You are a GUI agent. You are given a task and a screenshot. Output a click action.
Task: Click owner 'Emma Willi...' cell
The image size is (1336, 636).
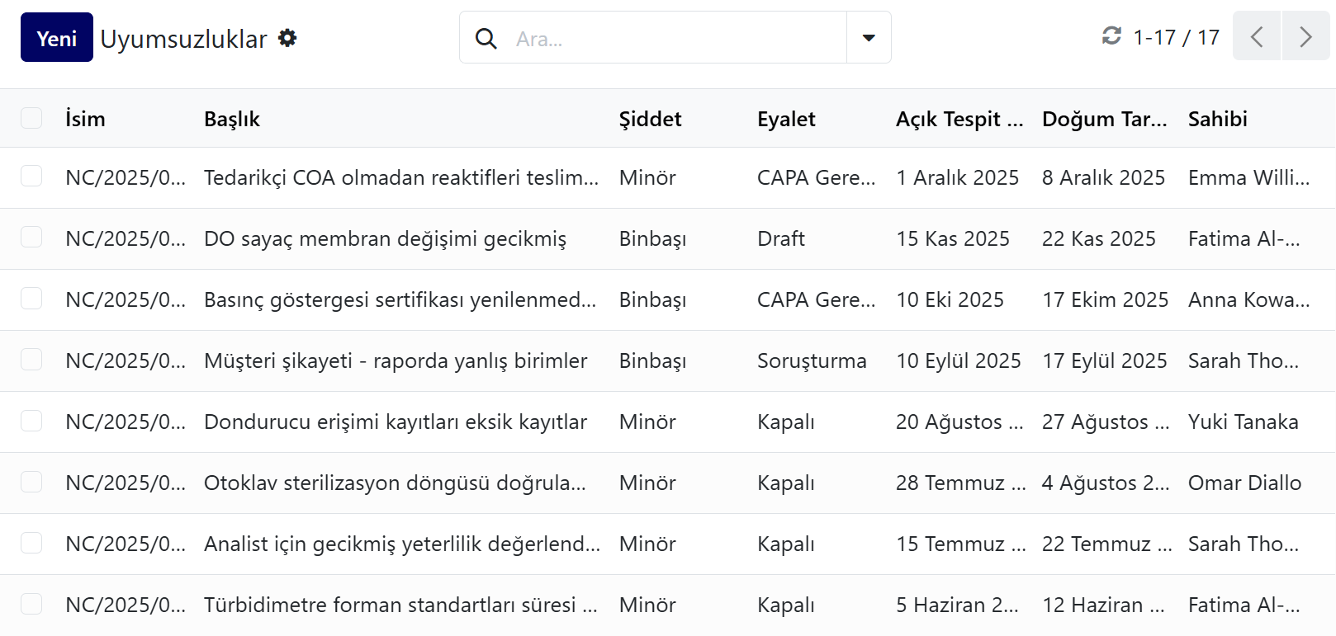click(1248, 177)
